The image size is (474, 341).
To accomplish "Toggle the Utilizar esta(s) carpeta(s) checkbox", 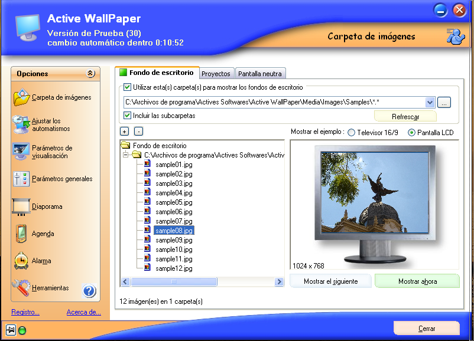I will 127,87.
